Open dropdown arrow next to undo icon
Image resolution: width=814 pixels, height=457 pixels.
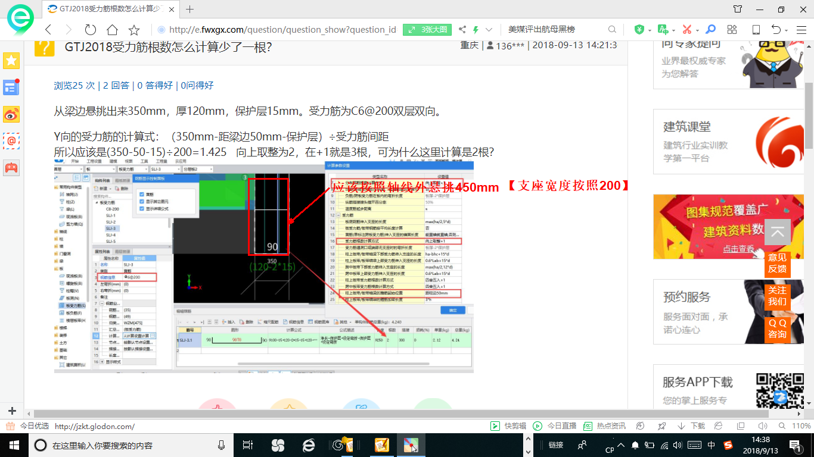787,30
